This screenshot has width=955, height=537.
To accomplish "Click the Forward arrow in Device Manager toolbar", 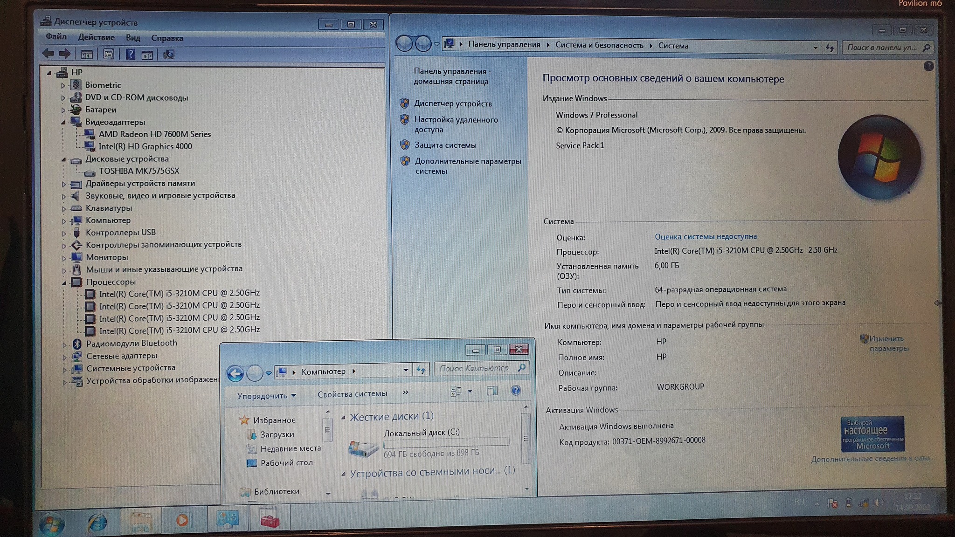I will (65, 54).
